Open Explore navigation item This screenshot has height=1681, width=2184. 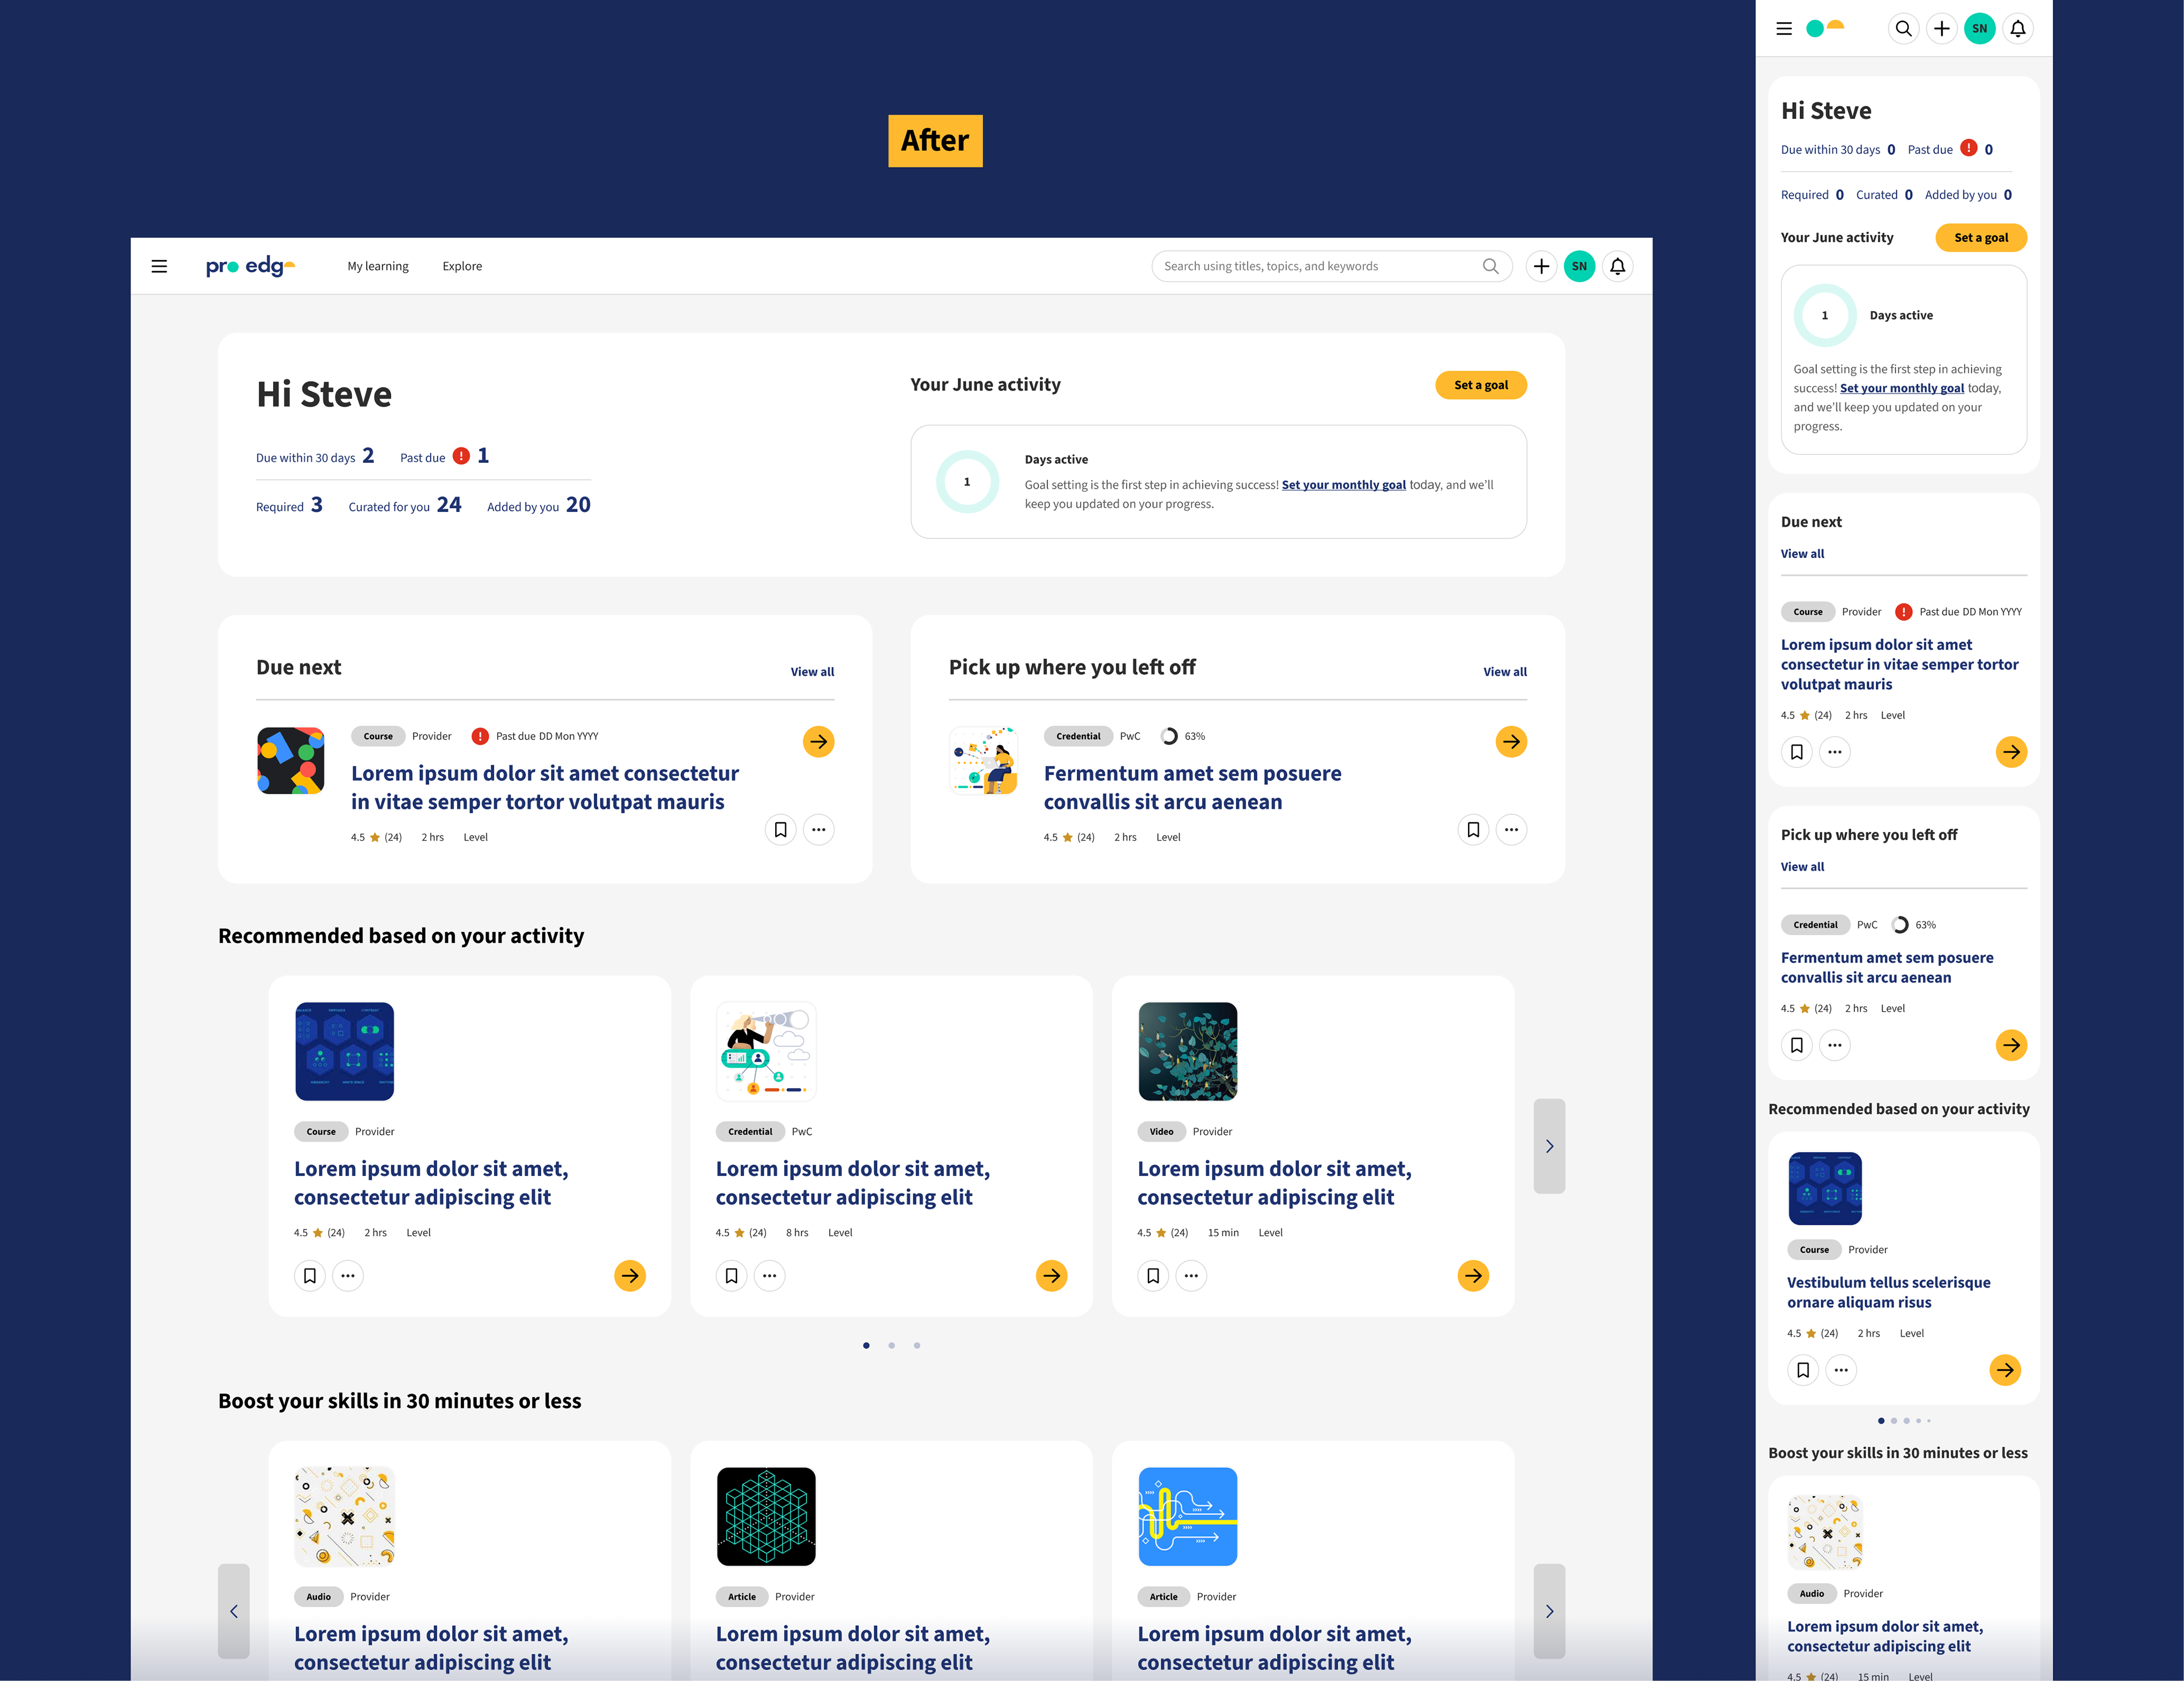pos(462,266)
